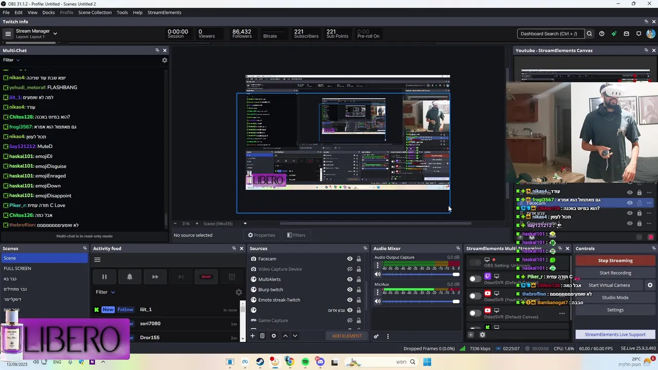
Task: Hide the Blurp twitch source
Action: 350,290
